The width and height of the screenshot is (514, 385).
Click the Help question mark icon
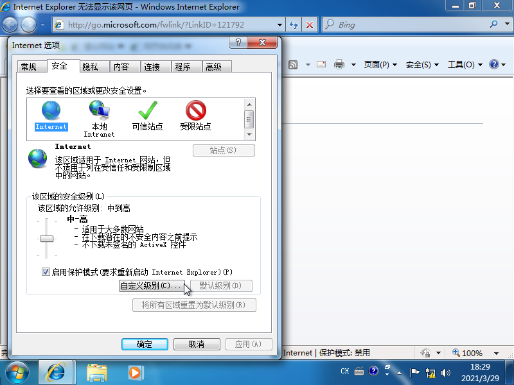point(493,64)
